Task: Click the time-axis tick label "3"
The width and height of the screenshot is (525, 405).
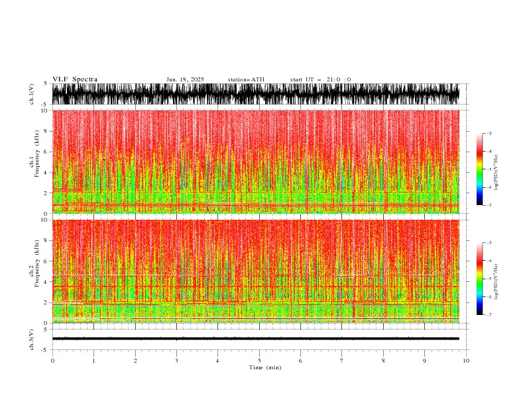Action: [x=176, y=361]
